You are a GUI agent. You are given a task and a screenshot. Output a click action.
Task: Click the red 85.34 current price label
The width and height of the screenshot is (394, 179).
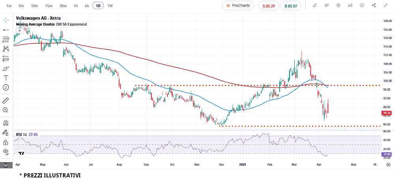(387, 113)
